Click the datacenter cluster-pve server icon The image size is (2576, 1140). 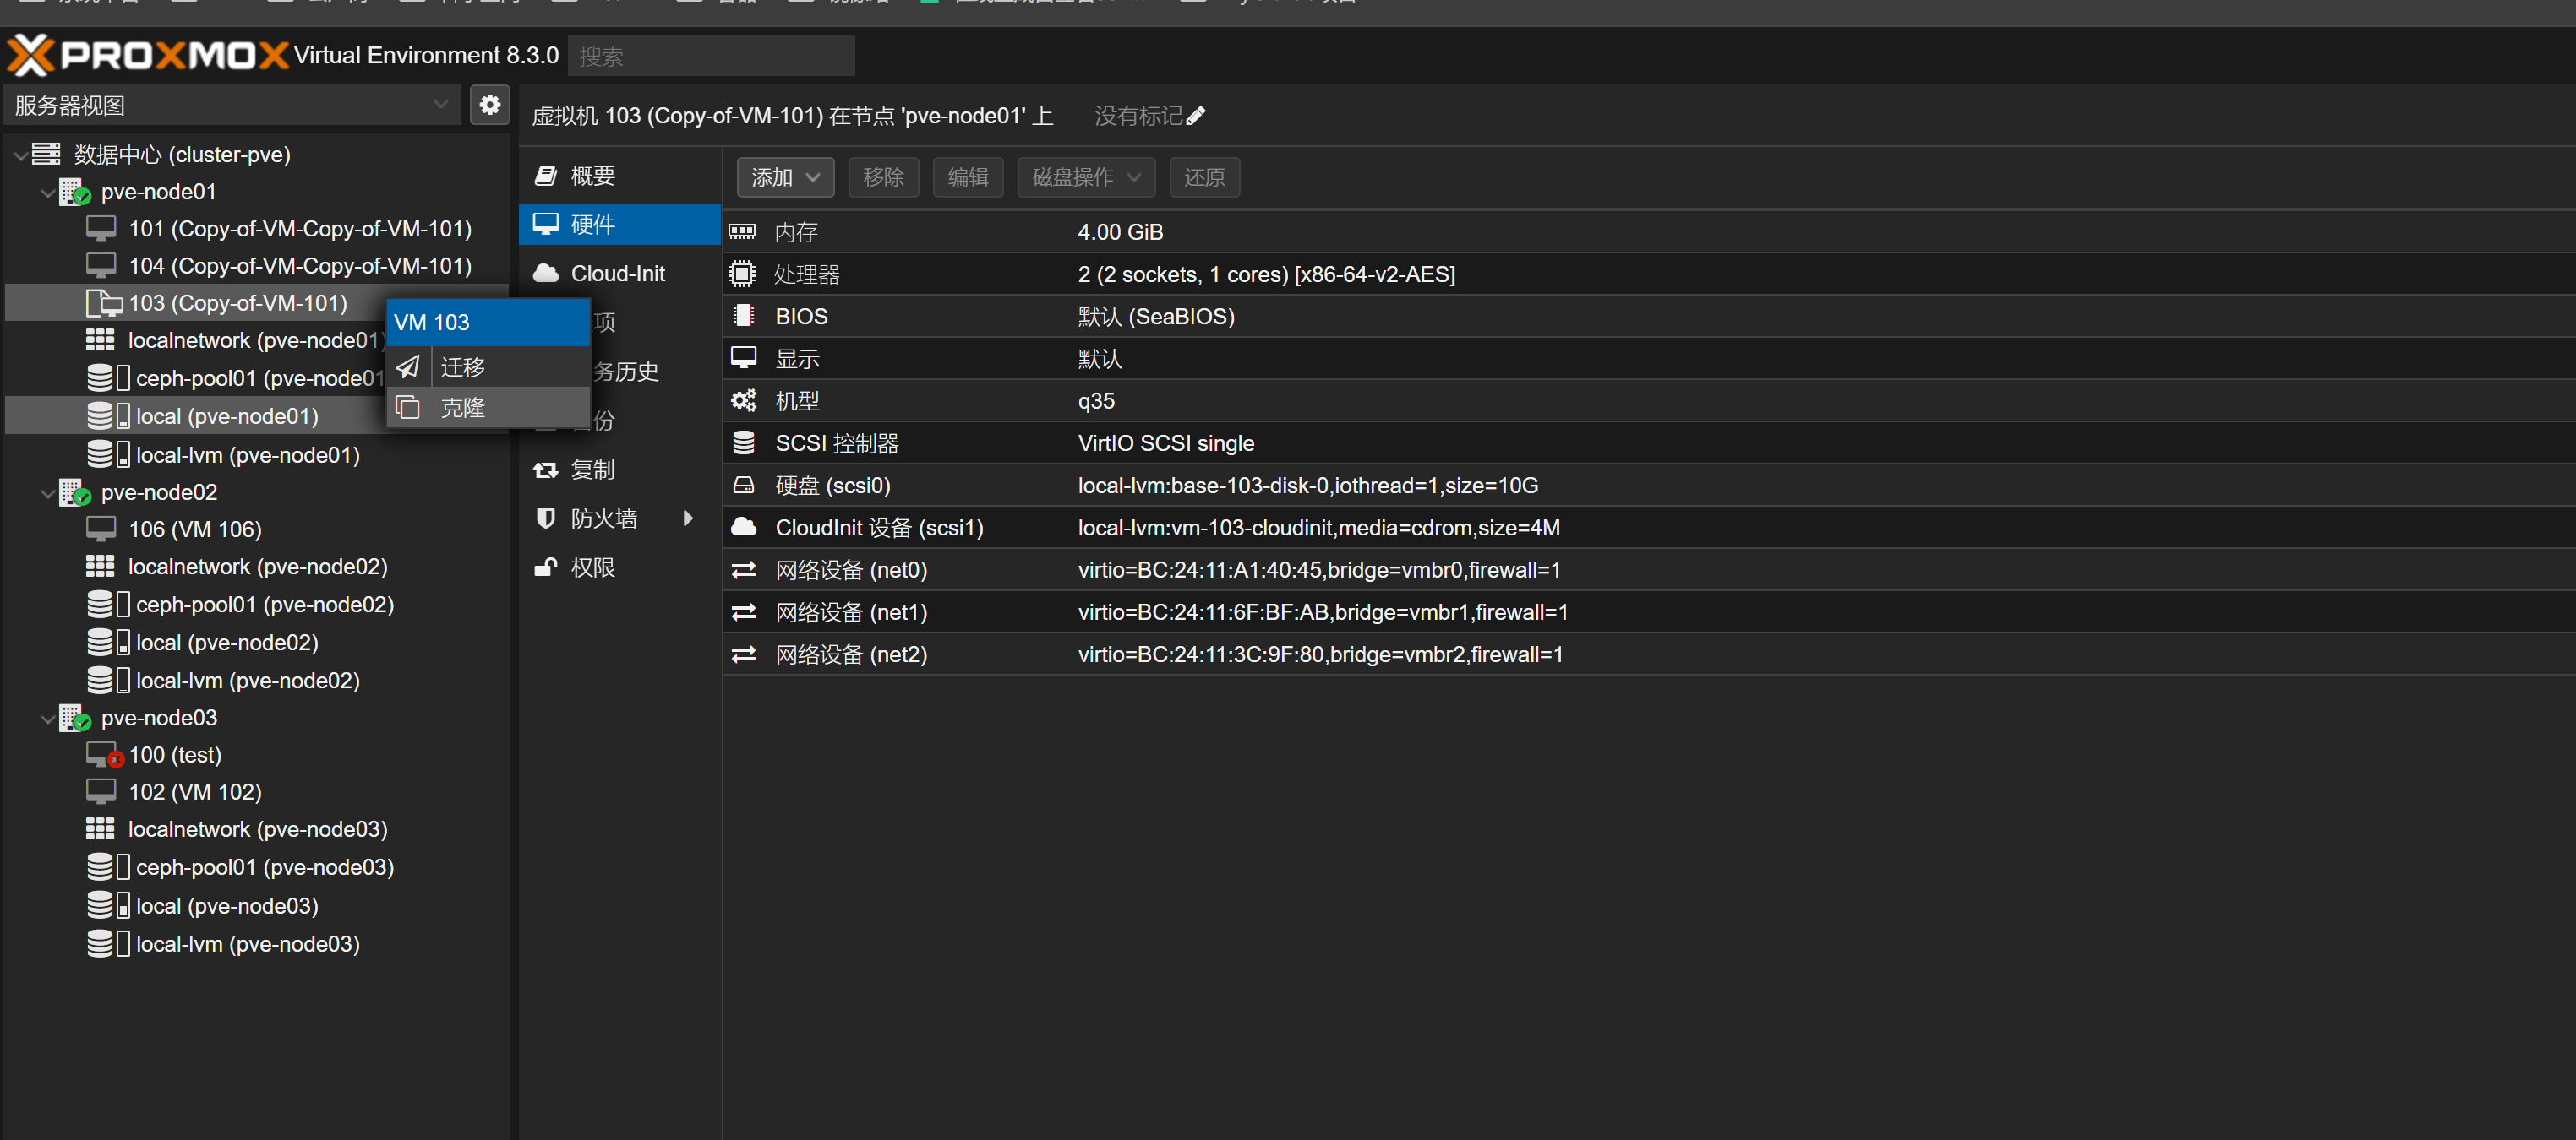46,154
